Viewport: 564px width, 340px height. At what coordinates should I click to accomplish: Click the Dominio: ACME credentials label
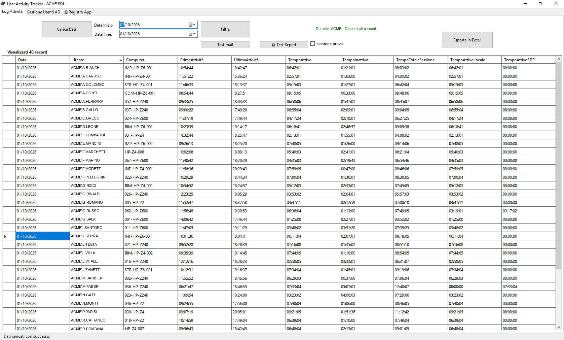coord(346,29)
